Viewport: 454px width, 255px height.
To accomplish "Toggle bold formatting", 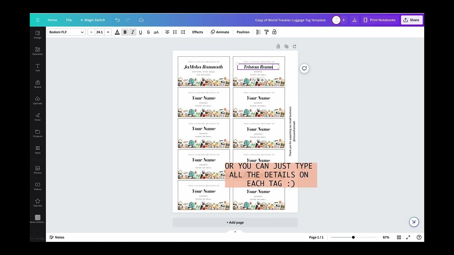I will (125, 32).
